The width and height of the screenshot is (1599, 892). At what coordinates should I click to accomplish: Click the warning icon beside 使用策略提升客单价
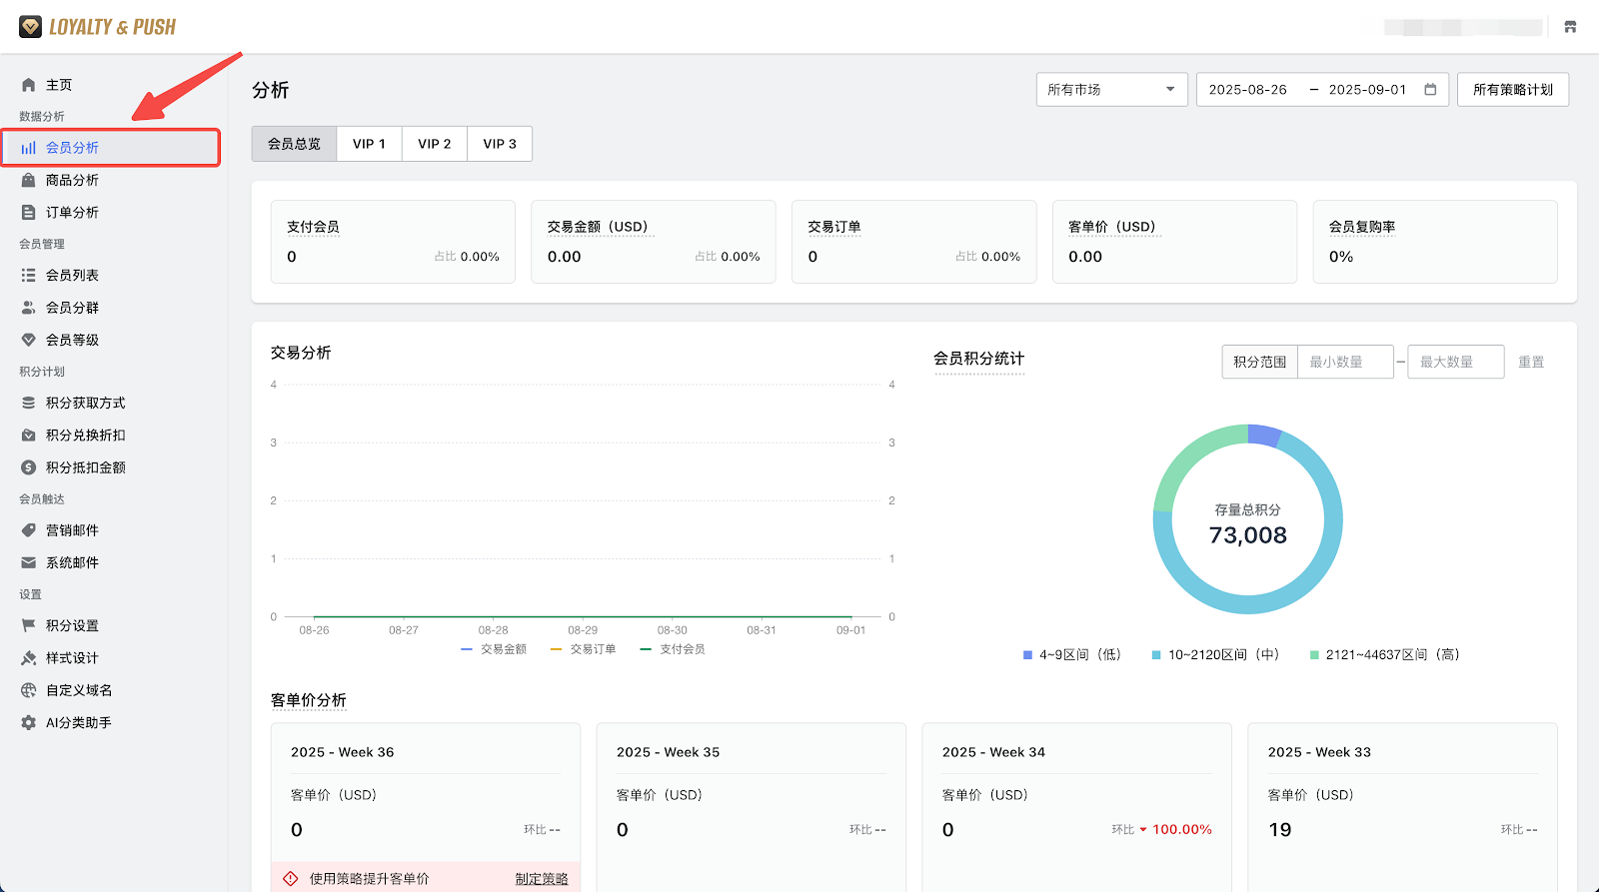tap(291, 879)
